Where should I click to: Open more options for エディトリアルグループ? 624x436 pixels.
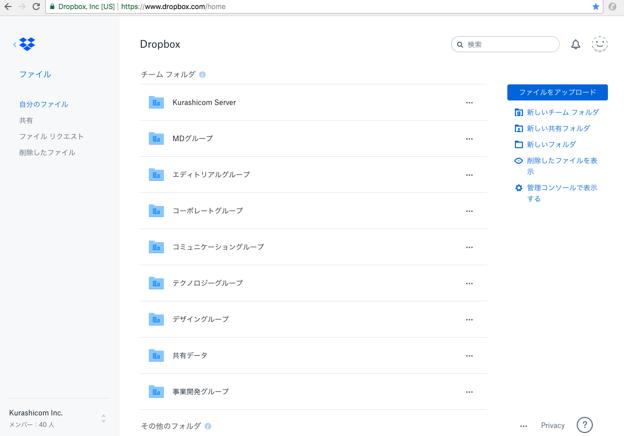click(x=469, y=175)
